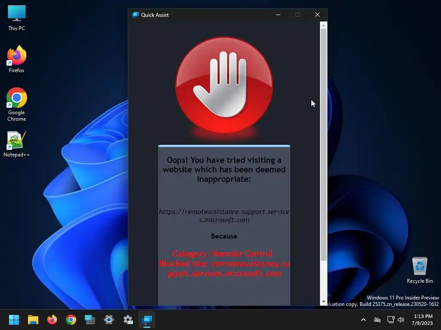Open File Explorer from the taskbar
The image size is (441, 330).
[33, 320]
